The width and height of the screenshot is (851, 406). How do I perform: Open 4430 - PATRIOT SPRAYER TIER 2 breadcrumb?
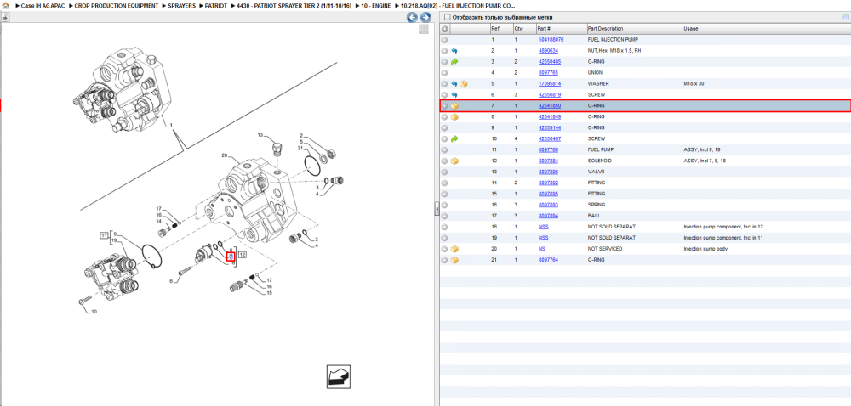coord(294,5)
